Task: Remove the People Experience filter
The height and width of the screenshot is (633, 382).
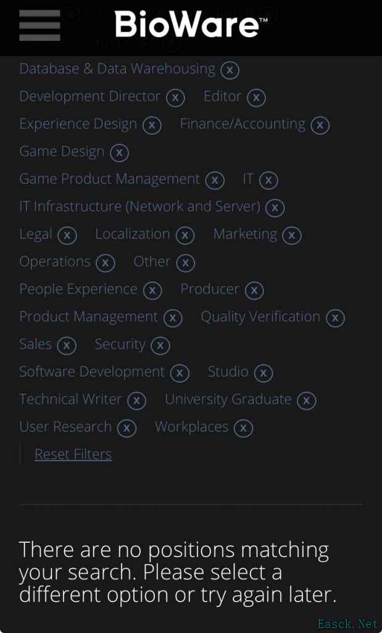Action: coord(152,291)
